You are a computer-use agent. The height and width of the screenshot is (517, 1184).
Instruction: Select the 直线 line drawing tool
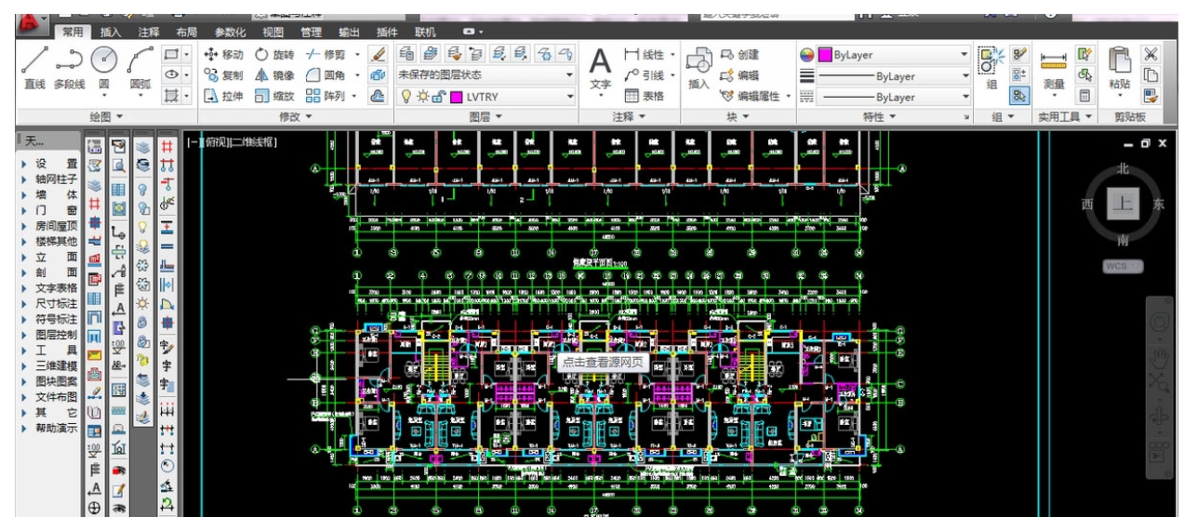(x=34, y=69)
